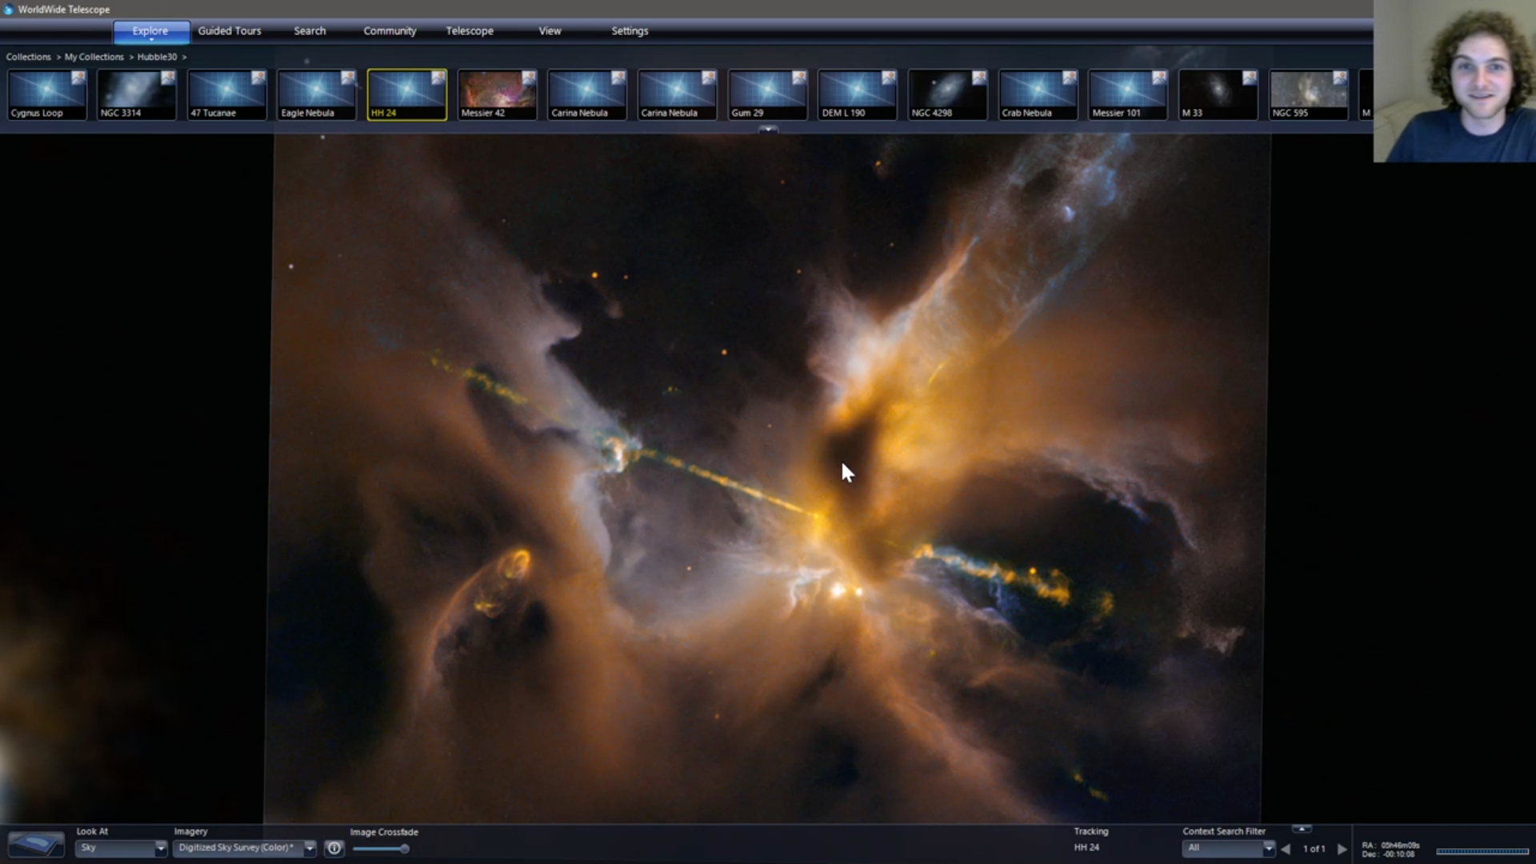Collapse the thumbnail strip with down arrow

[768, 129]
